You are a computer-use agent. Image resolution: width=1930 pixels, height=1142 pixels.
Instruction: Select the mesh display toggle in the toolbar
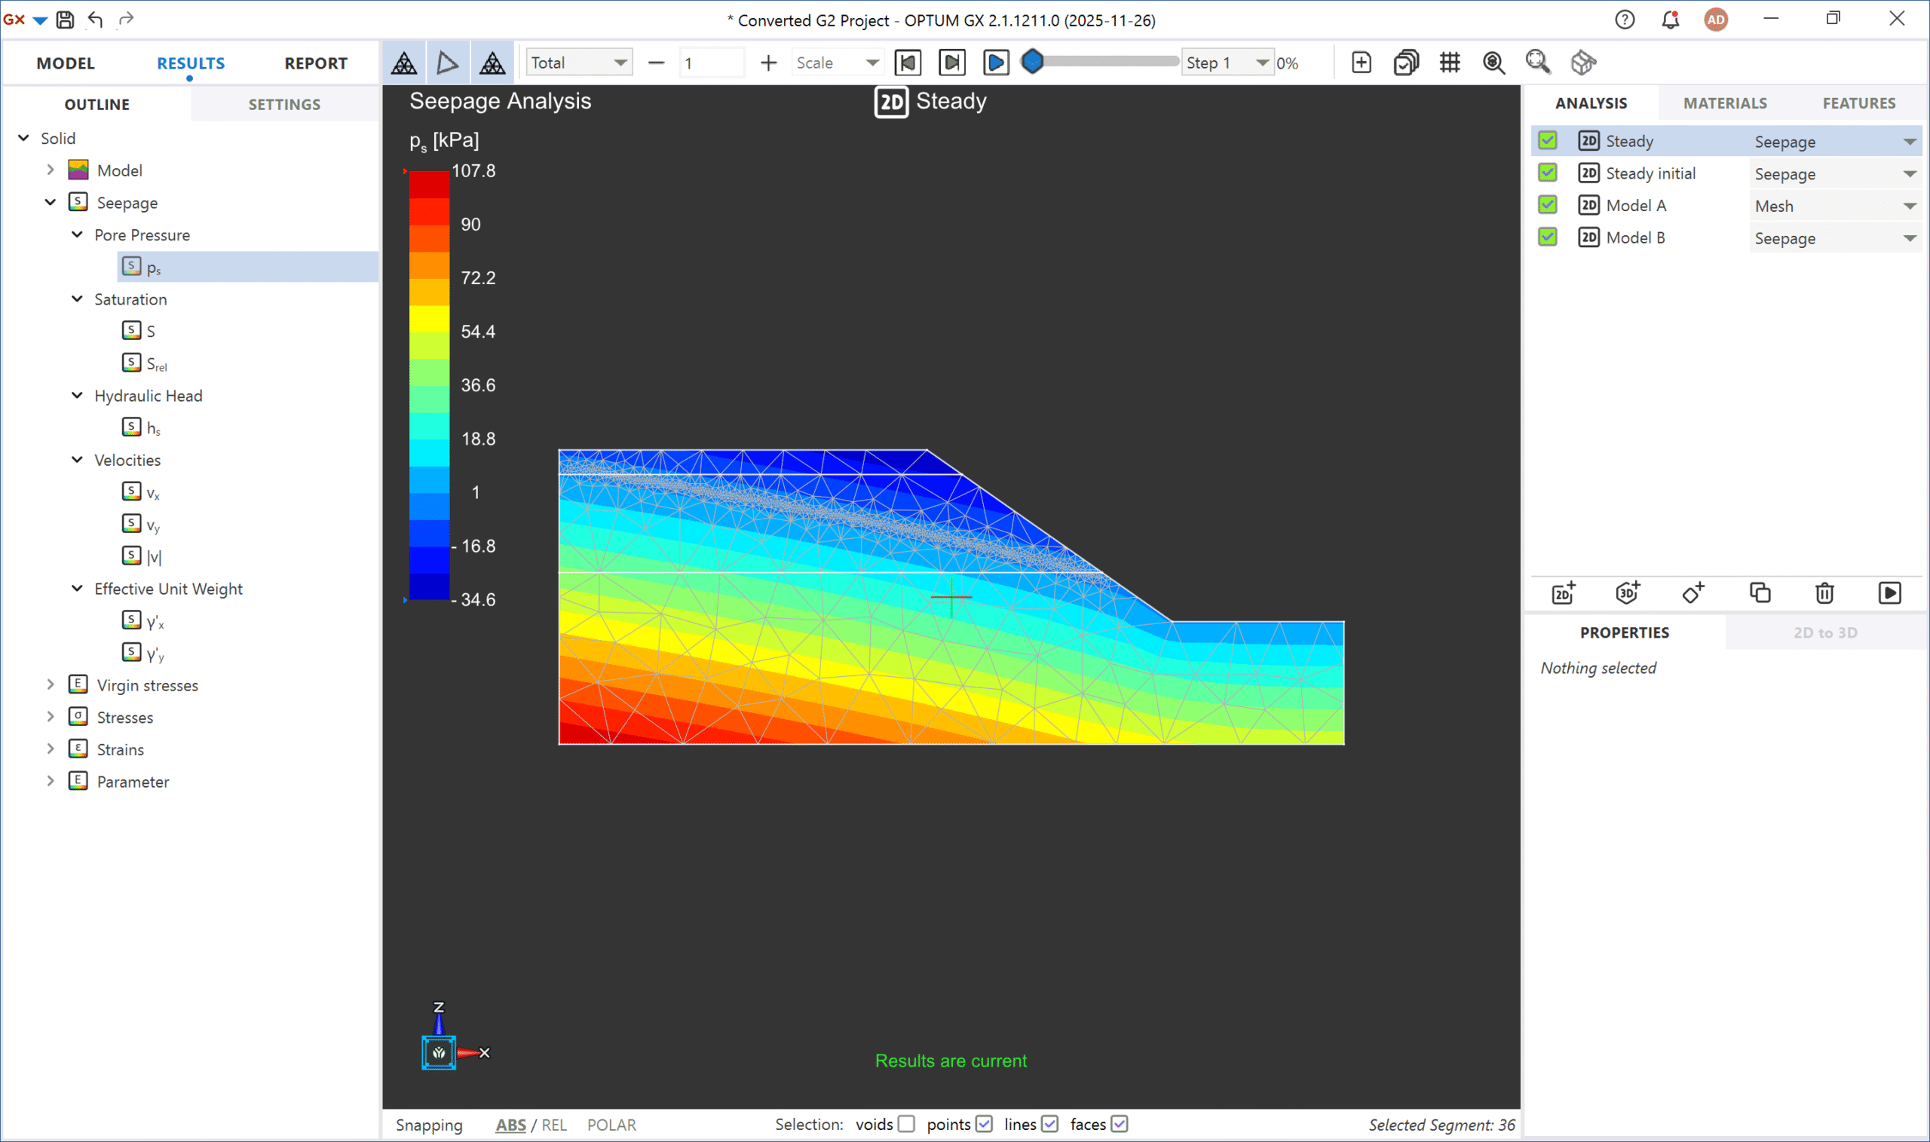coord(403,63)
